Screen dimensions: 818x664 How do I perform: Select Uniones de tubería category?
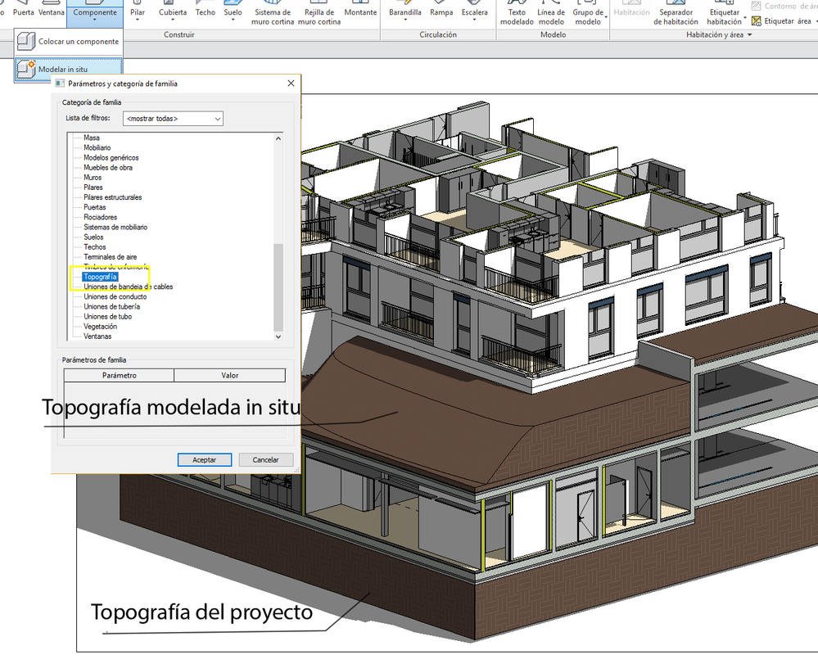(111, 306)
